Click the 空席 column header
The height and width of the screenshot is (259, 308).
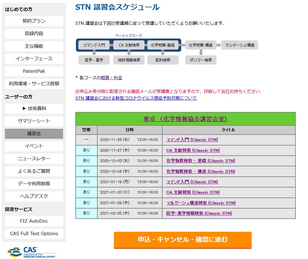tap(86, 130)
